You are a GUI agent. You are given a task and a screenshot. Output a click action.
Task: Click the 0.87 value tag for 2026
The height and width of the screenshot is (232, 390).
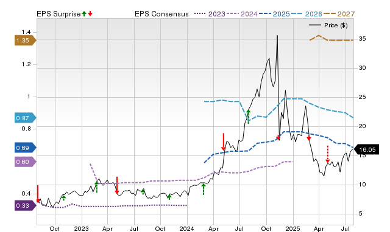(x=26, y=118)
